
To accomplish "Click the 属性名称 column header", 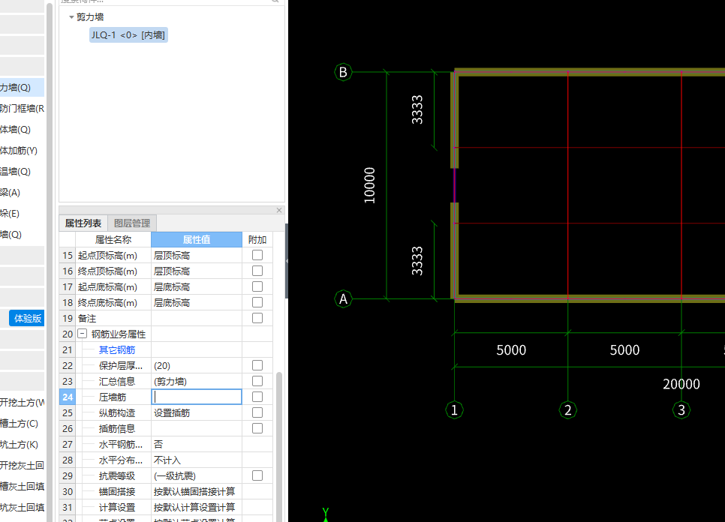I will 113,240.
